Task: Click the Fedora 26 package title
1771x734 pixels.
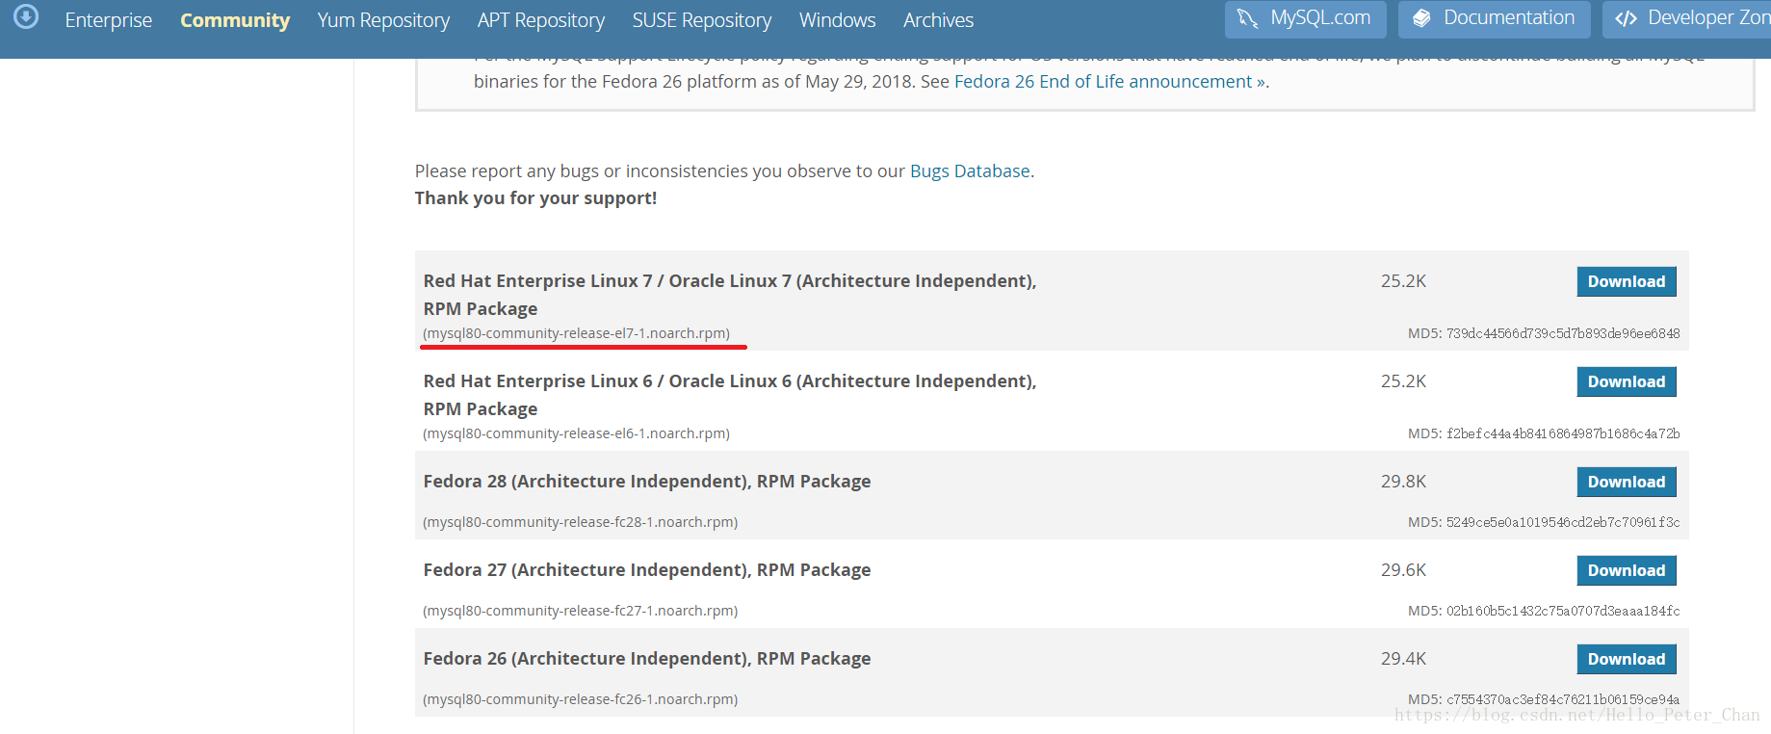Action: click(647, 659)
